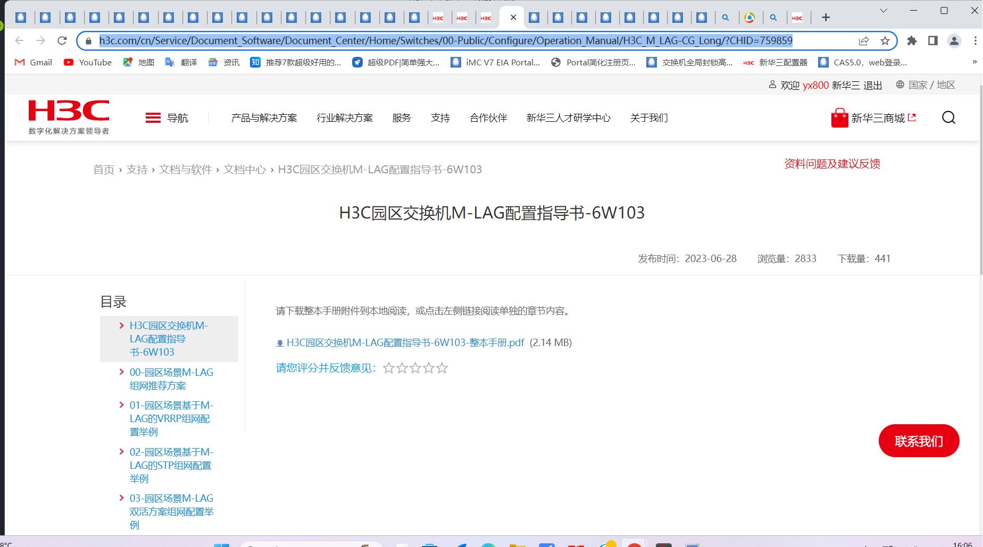Image resolution: width=983 pixels, height=547 pixels.
Task: Open the iMC V7 EIA Portal bookmark
Action: point(495,62)
